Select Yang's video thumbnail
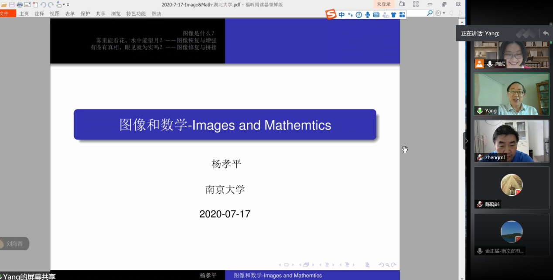 (511, 94)
